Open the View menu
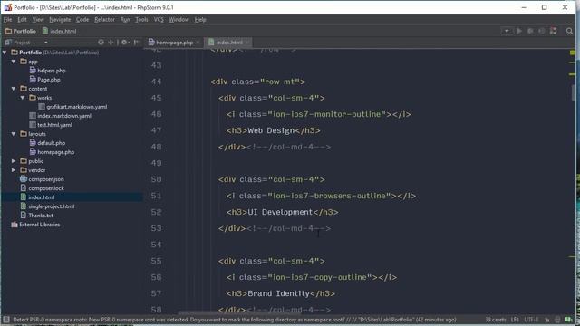This screenshot has width=580, height=326. [x=38, y=20]
